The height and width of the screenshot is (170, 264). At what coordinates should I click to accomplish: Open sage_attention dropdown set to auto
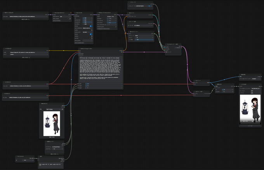[65, 17]
